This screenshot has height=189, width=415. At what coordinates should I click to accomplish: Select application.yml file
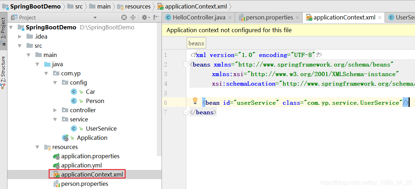point(82,165)
